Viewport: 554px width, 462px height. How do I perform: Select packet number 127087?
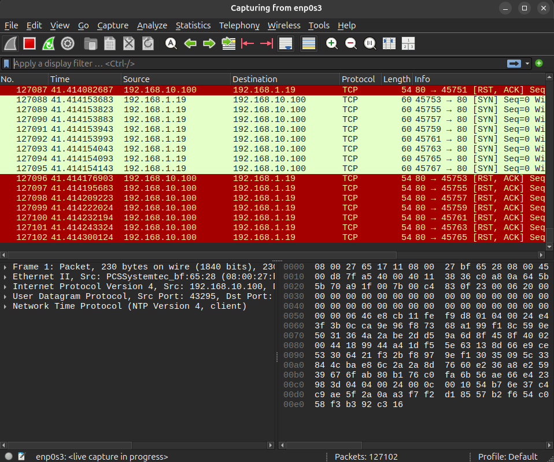coord(273,90)
